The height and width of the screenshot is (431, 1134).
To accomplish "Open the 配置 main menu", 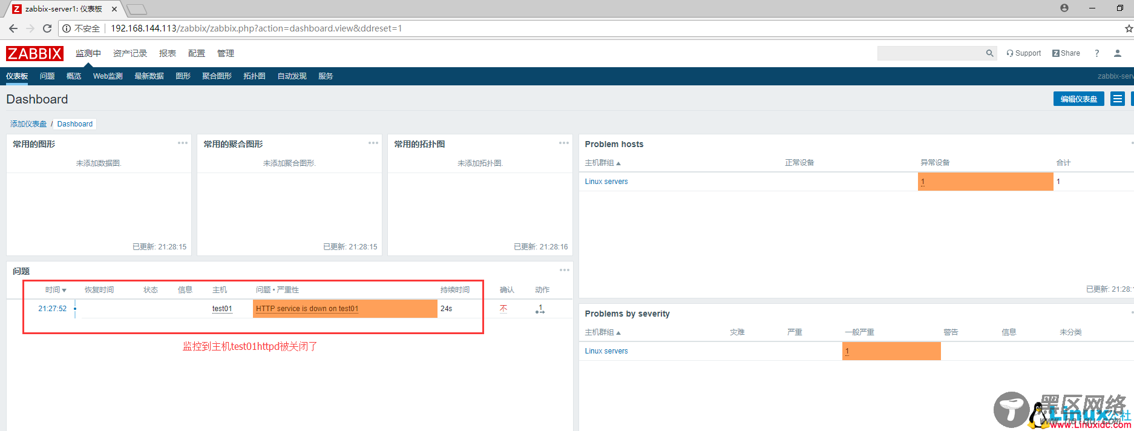I will 197,53.
